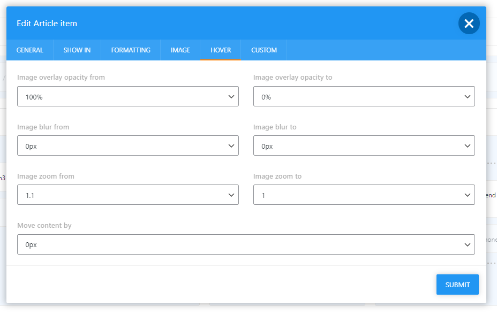Click chevron arrow of Image blur from
The height and width of the screenshot is (315, 497).
(x=231, y=146)
